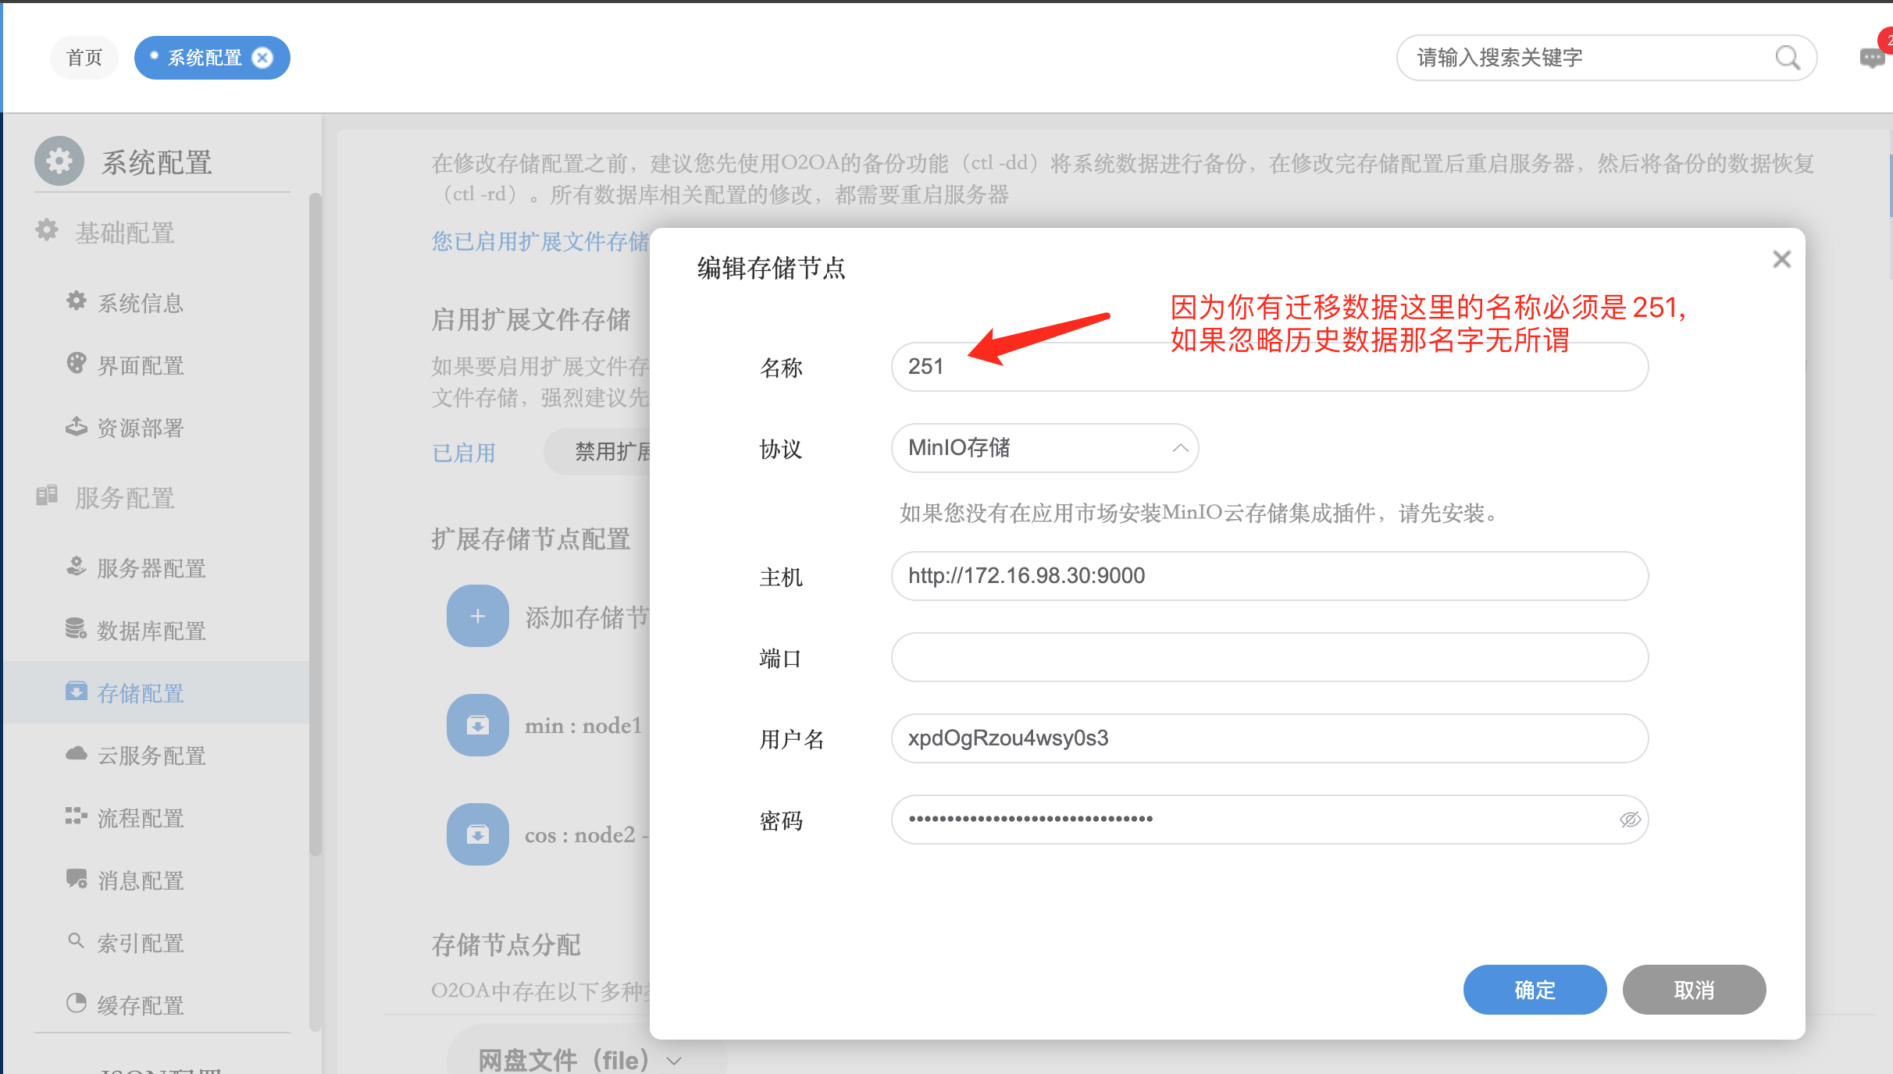
Task: Switch to the 首页 tab
Action: [x=84, y=58]
